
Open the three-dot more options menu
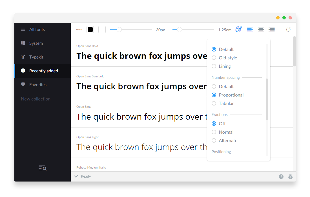79,30
